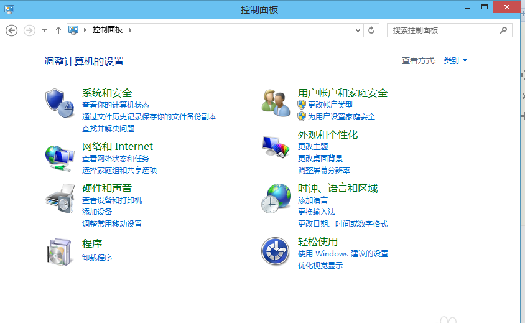Maximize the 控制面板 window
Viewport: 525px width, 323px height.
click(485, 7)
